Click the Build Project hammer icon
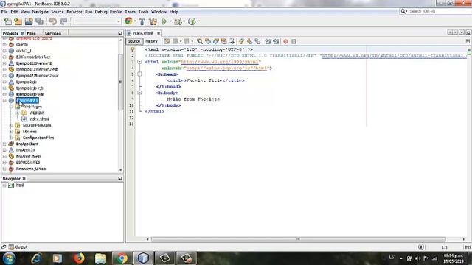The image size is (472, 265). 142,21
